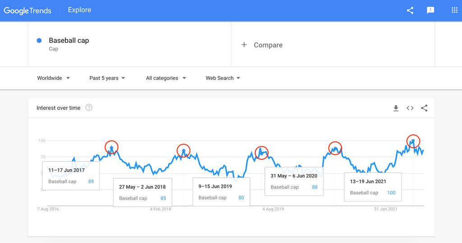Screen dimensions: 462x243
Task: Click the blue dot beside Baseball cap
Action: tap(39, 41)
